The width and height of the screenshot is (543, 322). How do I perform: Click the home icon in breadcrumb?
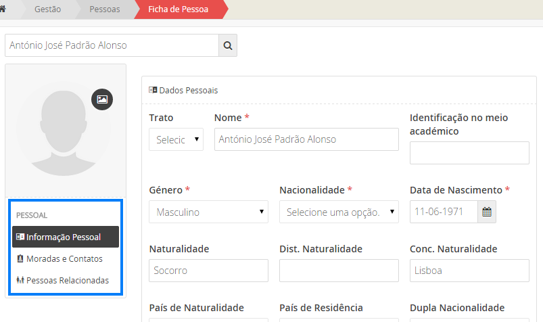coord(3,9)
